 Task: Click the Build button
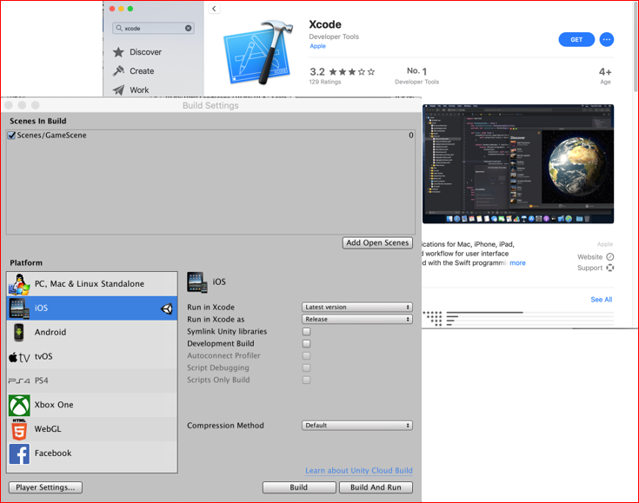[x=299, y=487]
